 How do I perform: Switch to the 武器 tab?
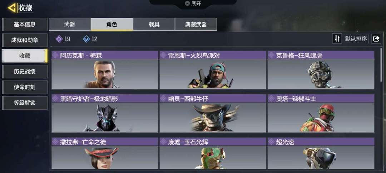click(70, 24)
